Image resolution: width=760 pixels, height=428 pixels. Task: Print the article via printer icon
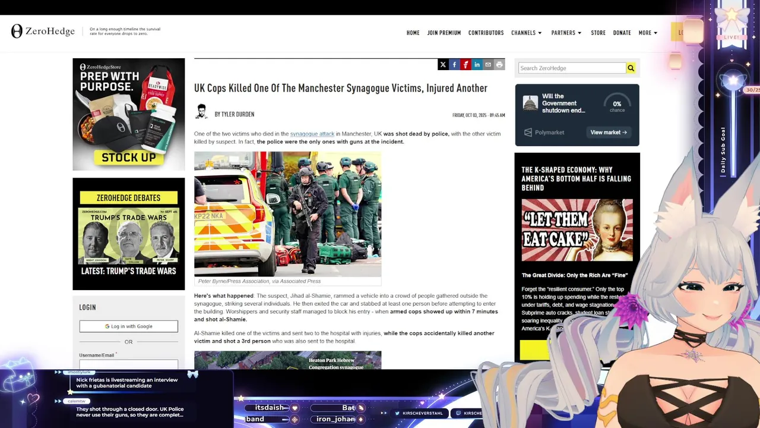499,65
